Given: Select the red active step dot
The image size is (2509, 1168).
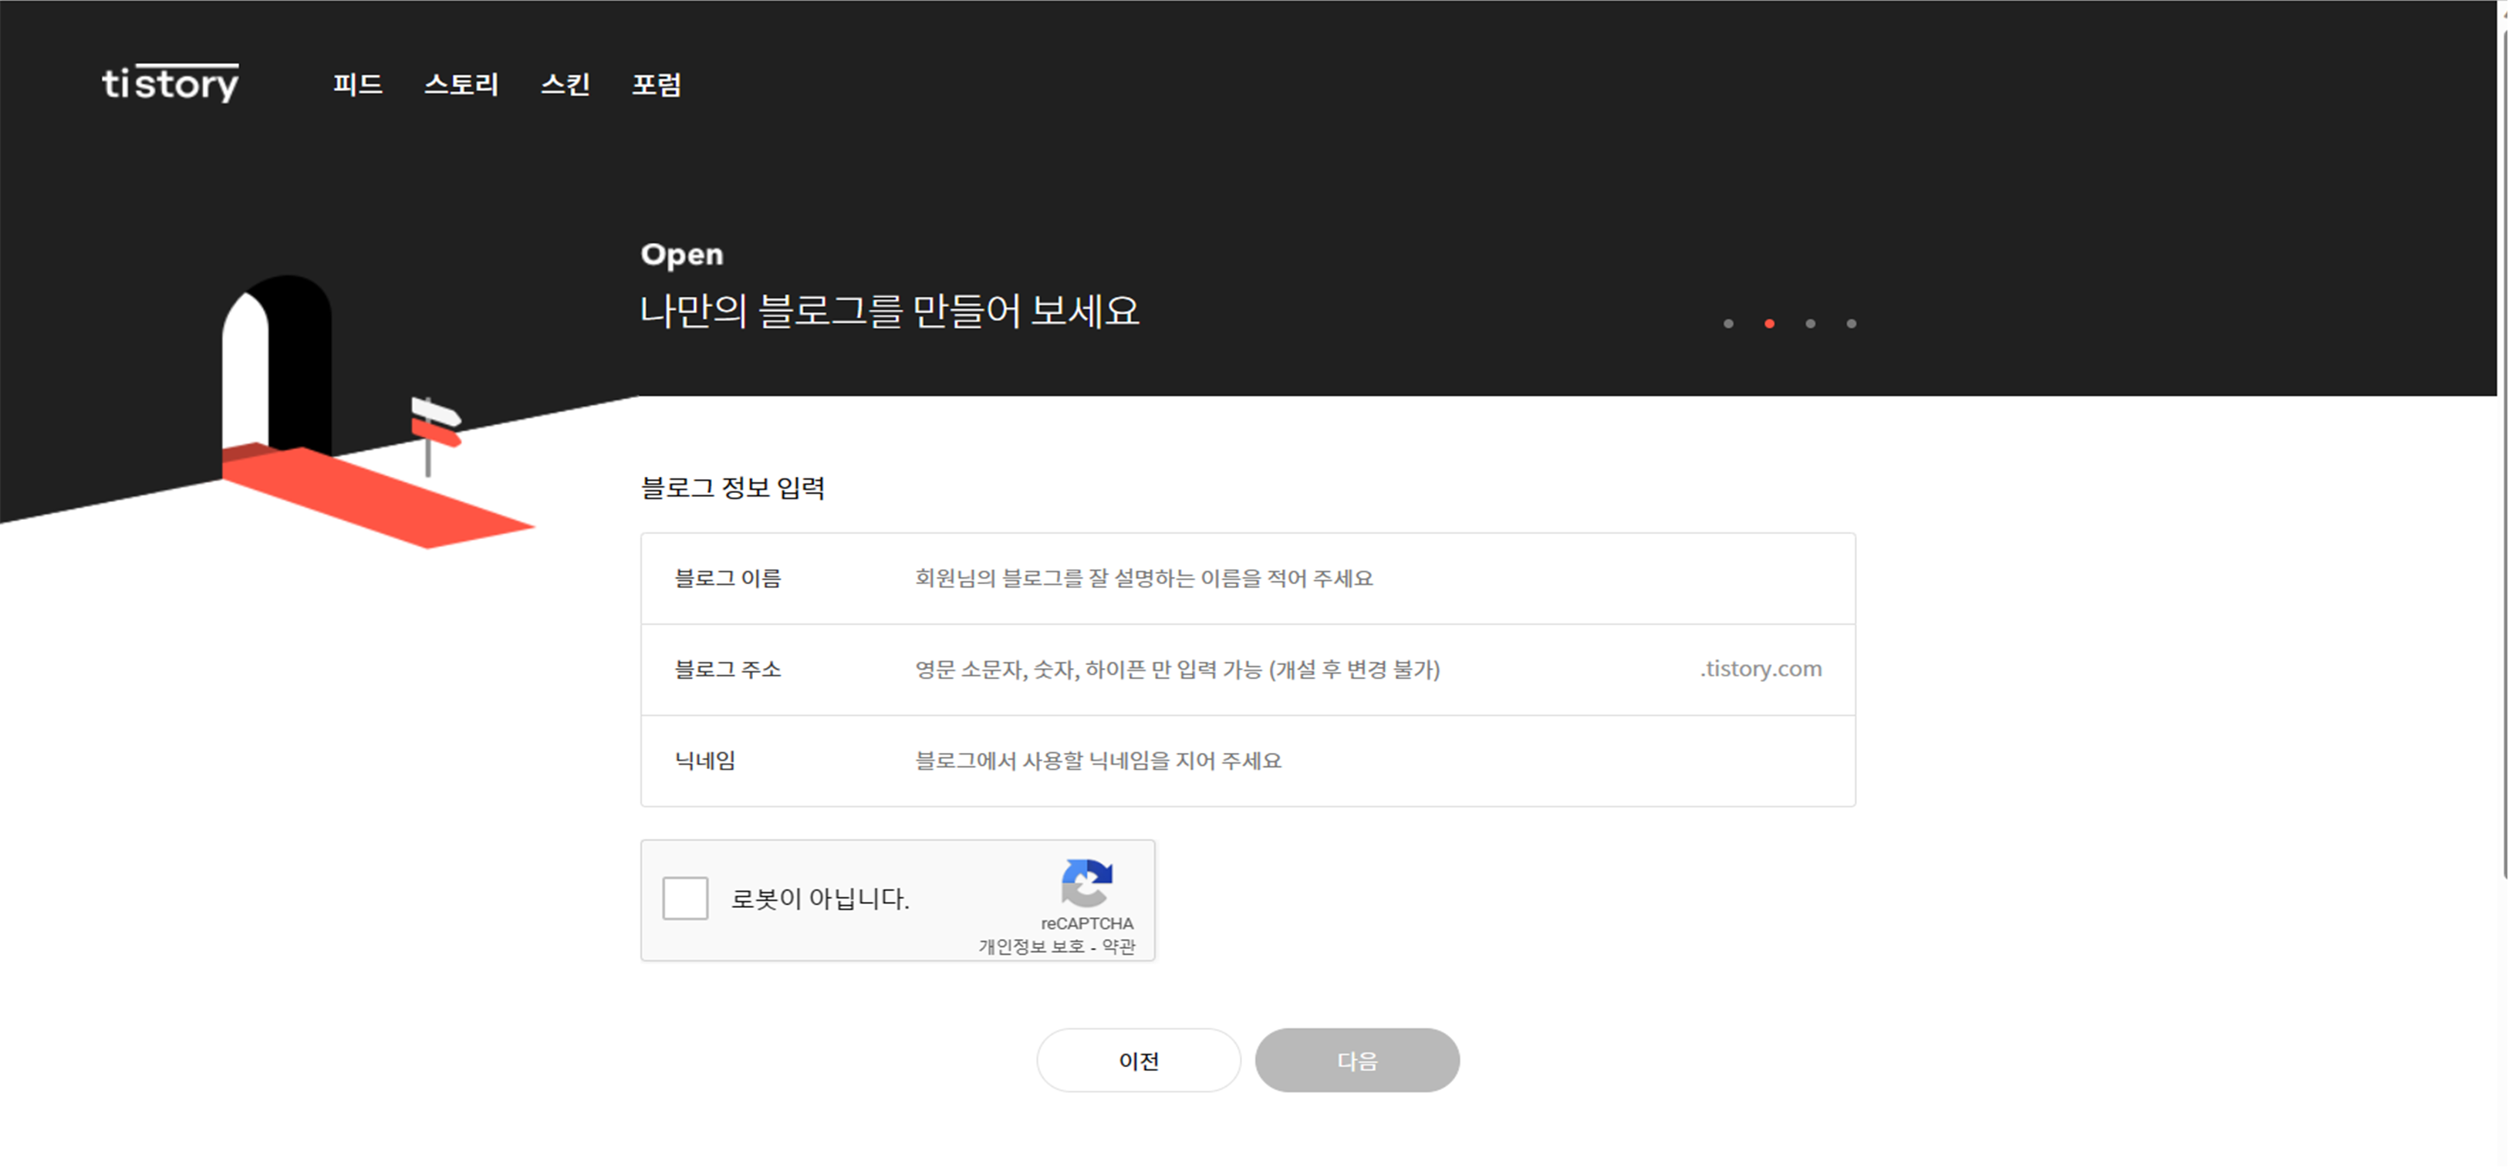Looking at the screenshot, I should click(x=1769, y=323).
